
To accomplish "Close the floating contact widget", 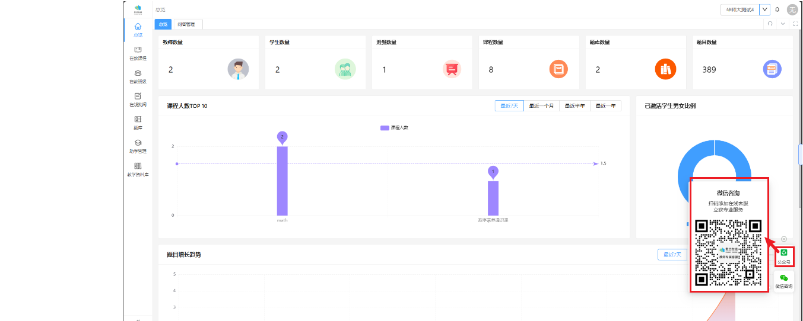I will tap(784, 239).
